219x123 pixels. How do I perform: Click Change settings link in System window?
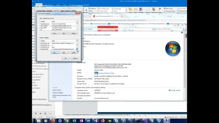(176, 90)
